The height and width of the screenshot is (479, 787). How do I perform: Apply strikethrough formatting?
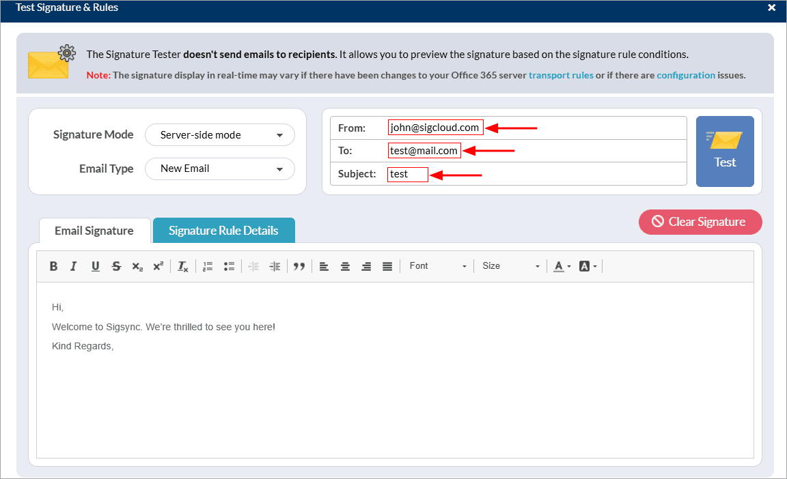[x=116, y=266]
